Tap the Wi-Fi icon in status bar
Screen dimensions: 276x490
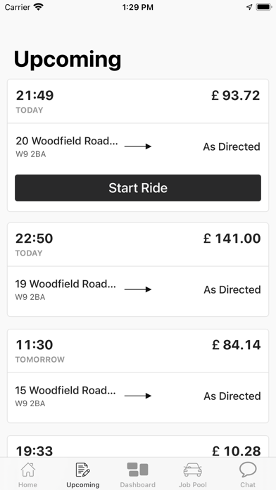point(39,7)
